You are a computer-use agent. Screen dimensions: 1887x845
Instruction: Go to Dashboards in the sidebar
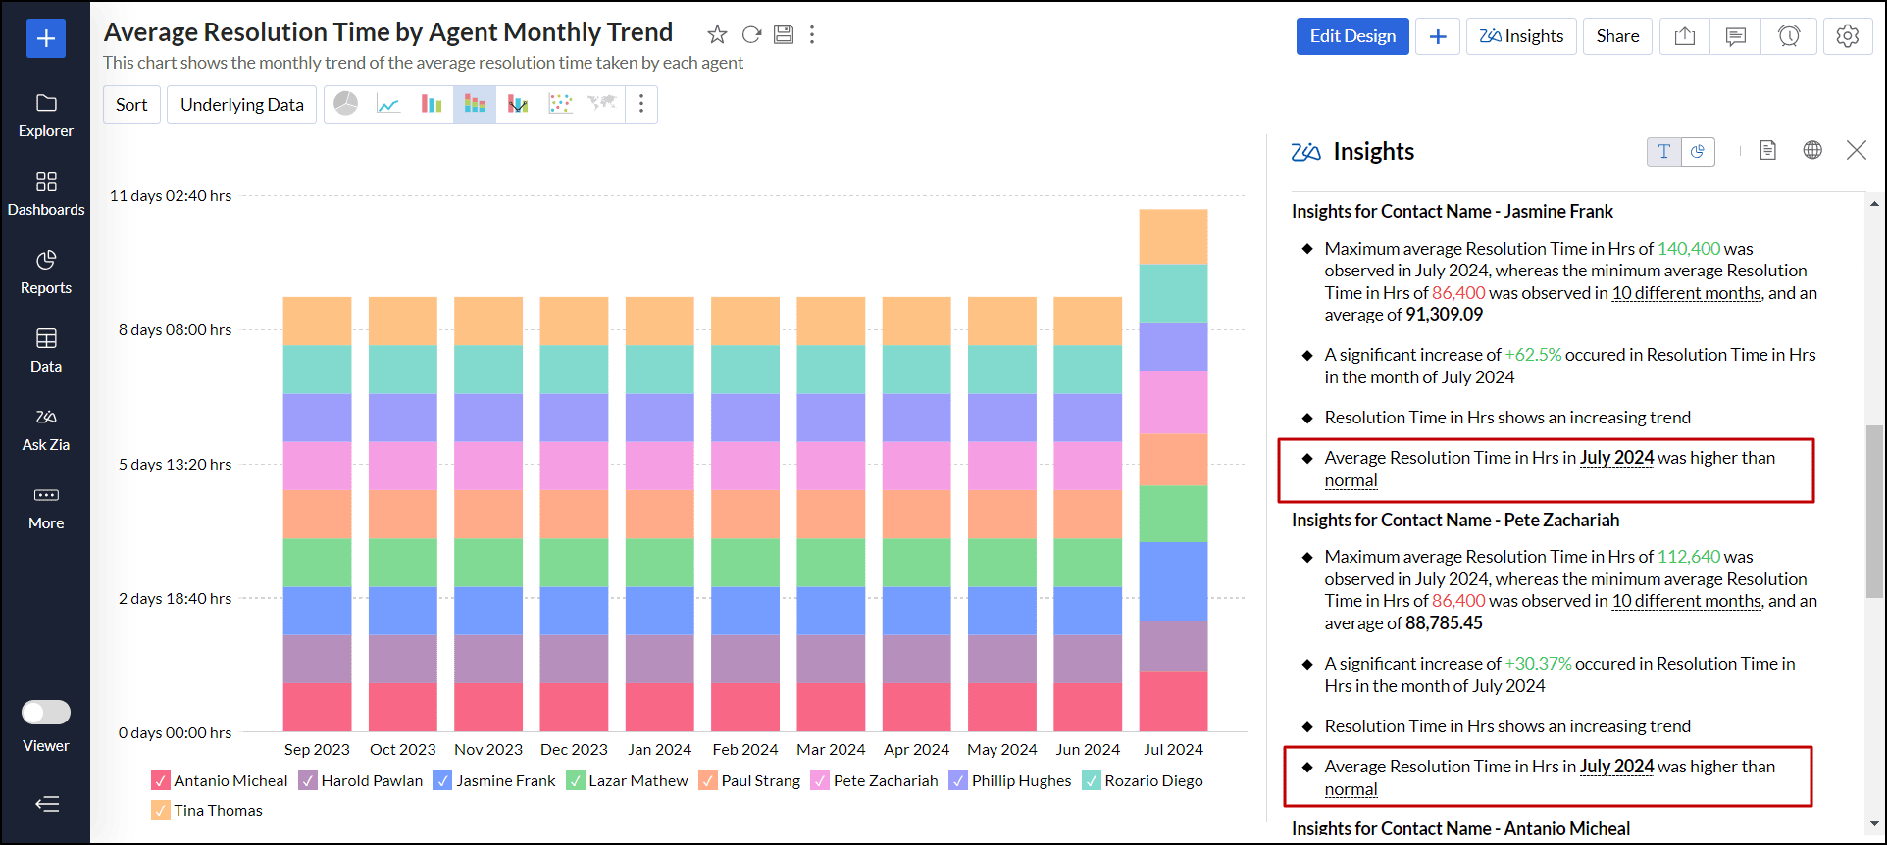pyautogui.click(x=46, y=193)
